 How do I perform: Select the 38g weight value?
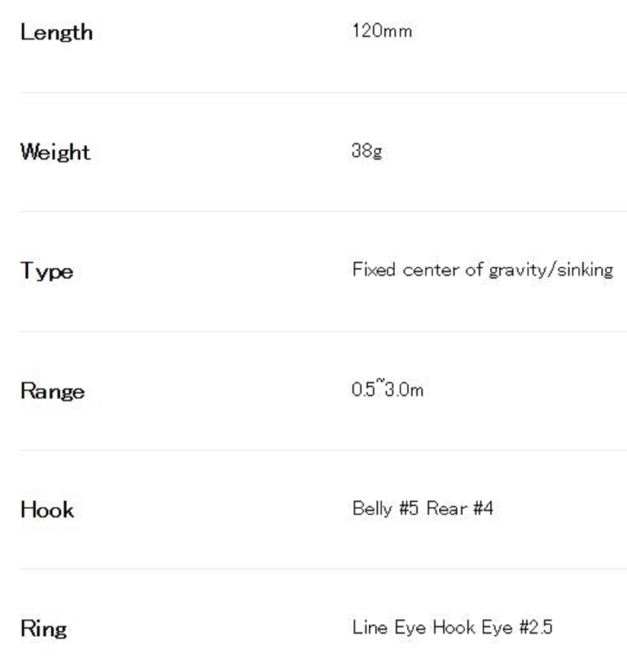367,151
